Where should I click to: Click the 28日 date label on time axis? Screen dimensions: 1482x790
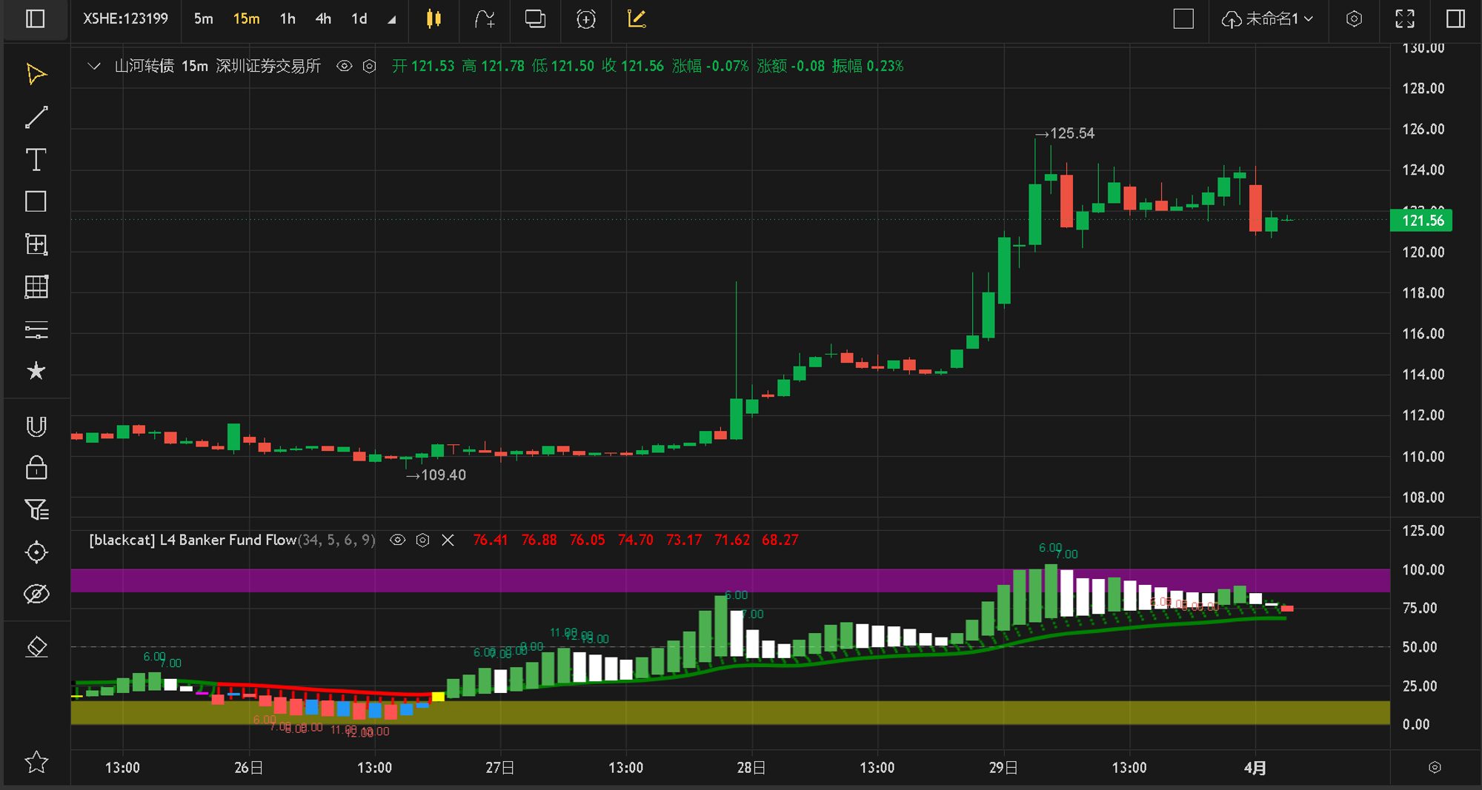(x=751, y=768)
